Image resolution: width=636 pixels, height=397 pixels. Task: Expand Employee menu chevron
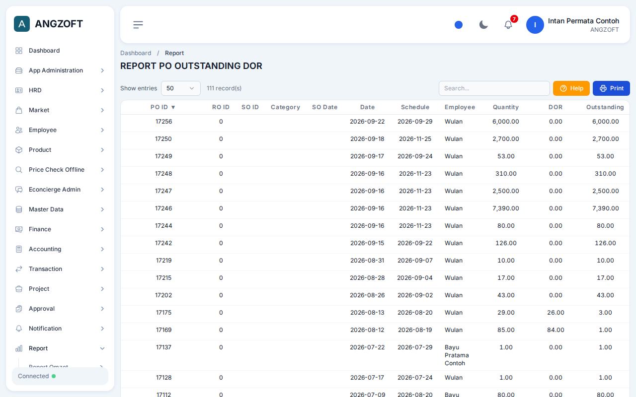point(102,130)
